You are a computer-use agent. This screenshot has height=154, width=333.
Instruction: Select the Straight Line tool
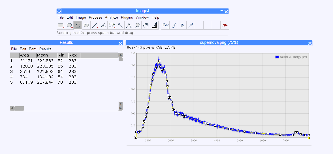coord(95,25)
